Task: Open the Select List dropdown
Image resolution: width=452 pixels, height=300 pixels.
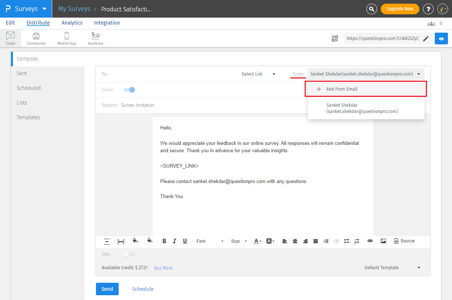Action: tap(259, 74)
